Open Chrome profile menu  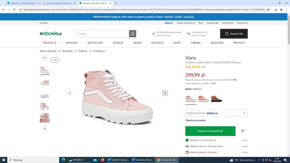[x=281, y=10]
